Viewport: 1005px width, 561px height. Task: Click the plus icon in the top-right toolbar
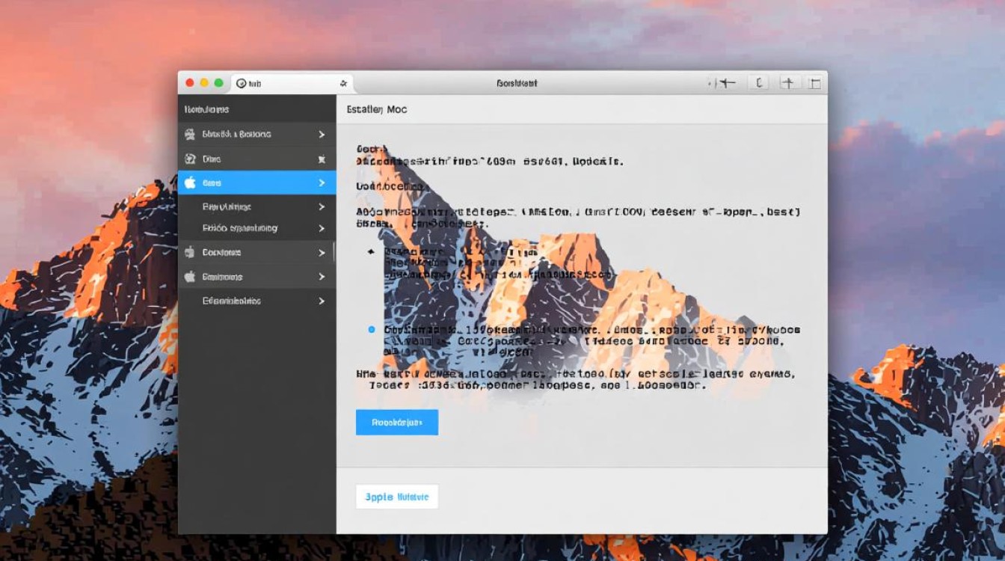(x=787, y=83)
